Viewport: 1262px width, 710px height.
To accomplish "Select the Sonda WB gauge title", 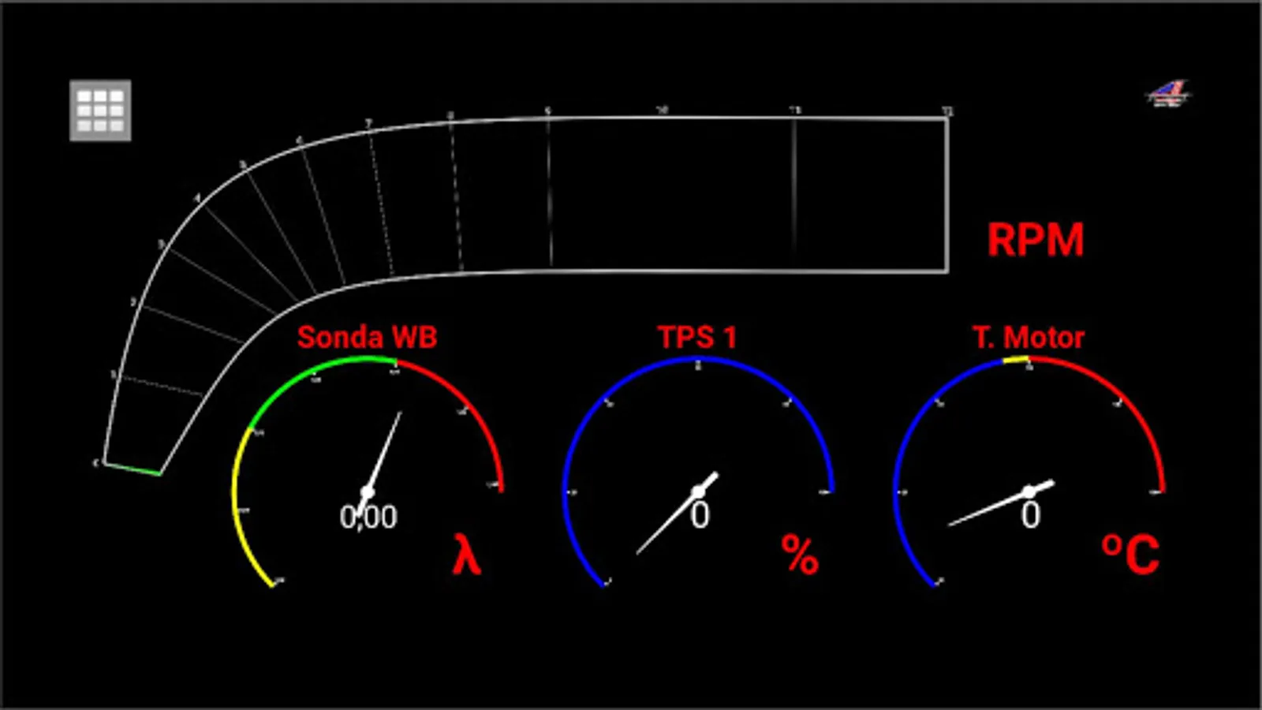I will [x=367, y=338].
